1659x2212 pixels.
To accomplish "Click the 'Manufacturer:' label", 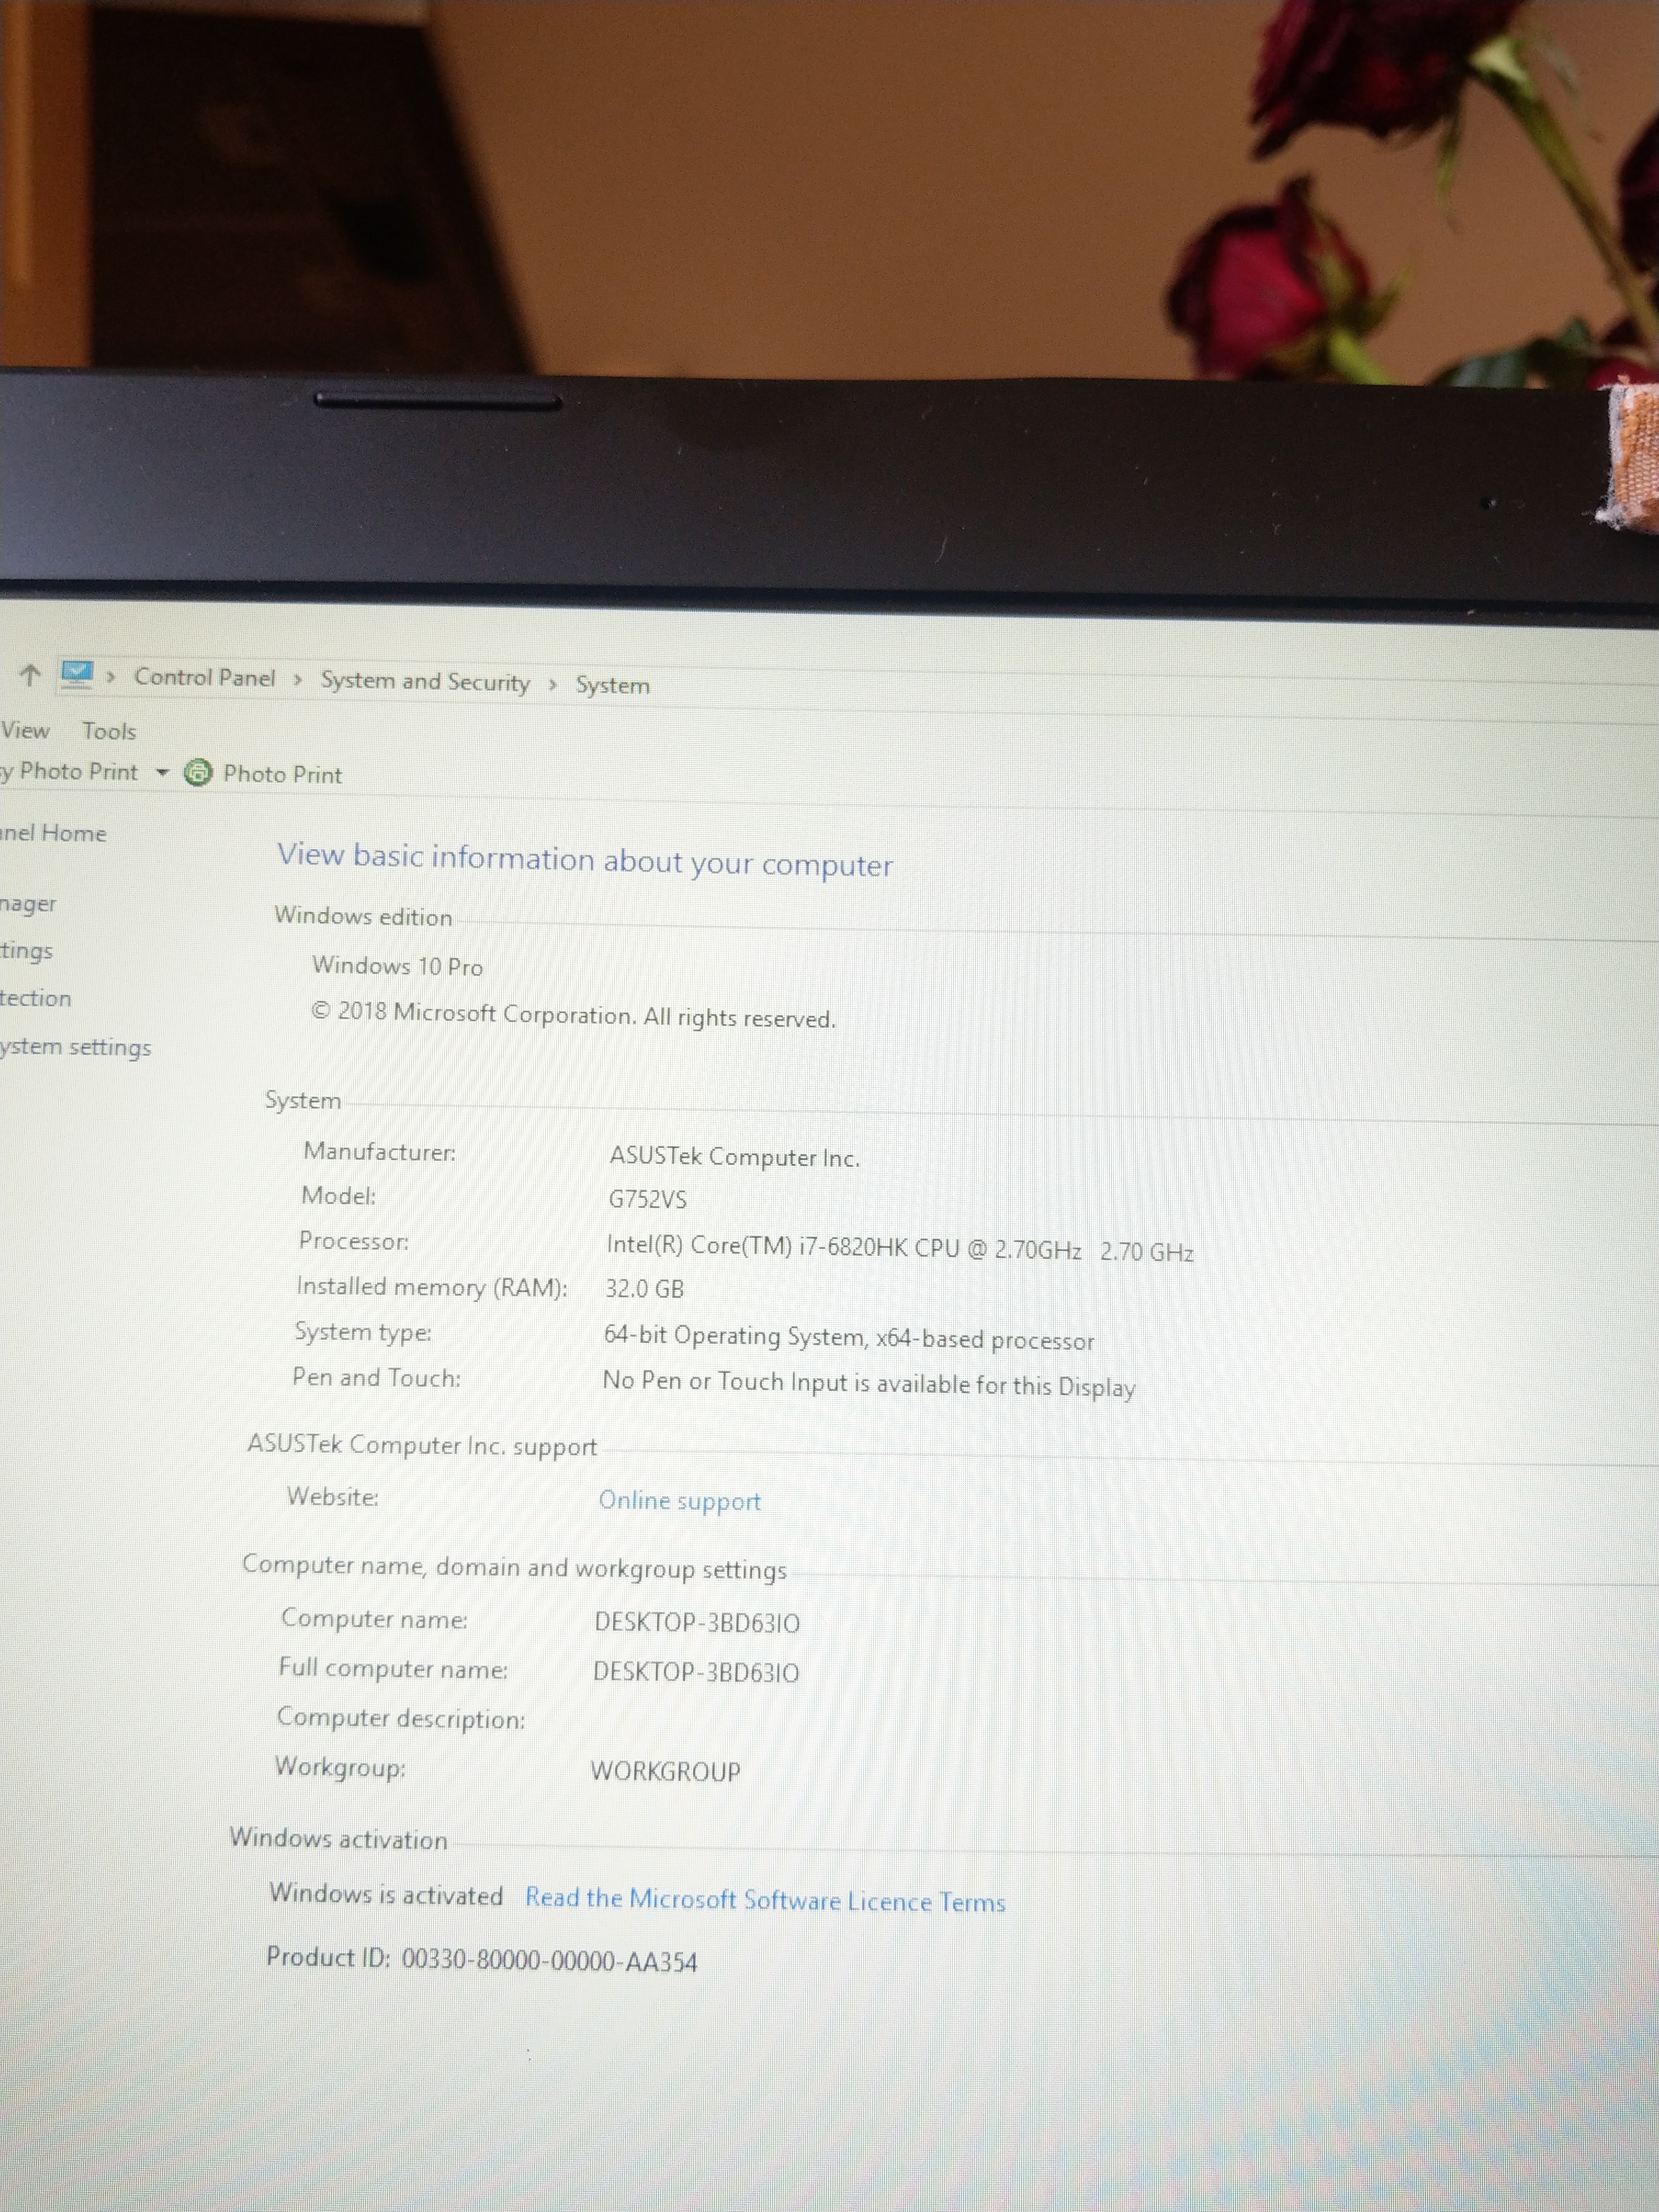I will pyautogui.click(x=380, y=1152).
